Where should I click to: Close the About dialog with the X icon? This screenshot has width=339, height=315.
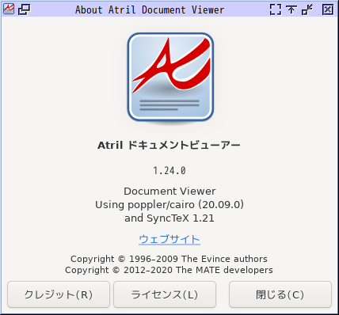[x=328, y=9]
